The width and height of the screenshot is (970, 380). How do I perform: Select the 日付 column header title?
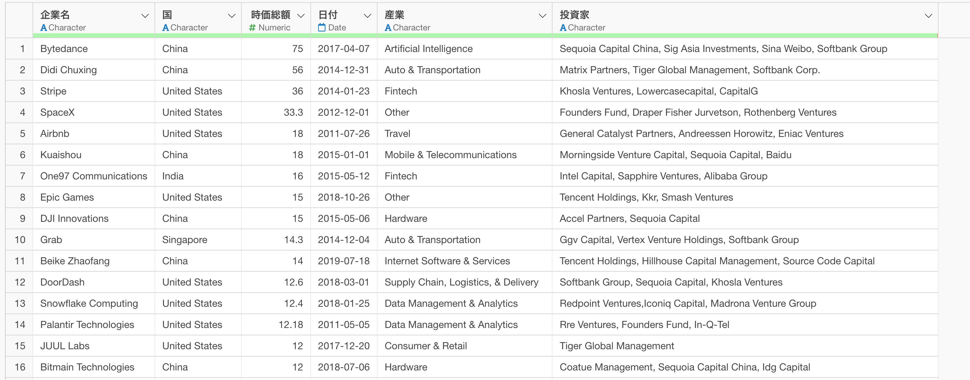(x=328, y=15)
